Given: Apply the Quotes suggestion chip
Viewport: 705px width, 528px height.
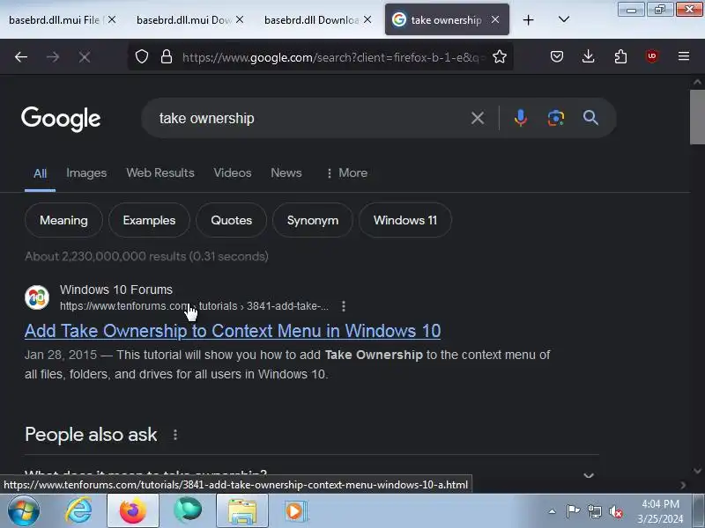Looking at the screenshot, I should 232,220.
